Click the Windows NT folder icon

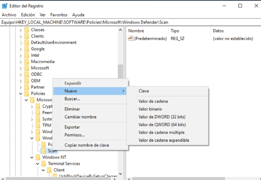click(38, 157)
